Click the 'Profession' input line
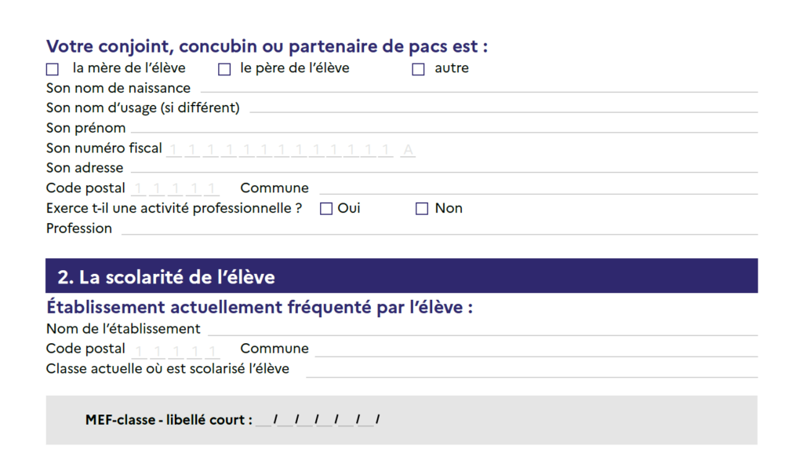 pyautogui.click(x=439, y=229)
